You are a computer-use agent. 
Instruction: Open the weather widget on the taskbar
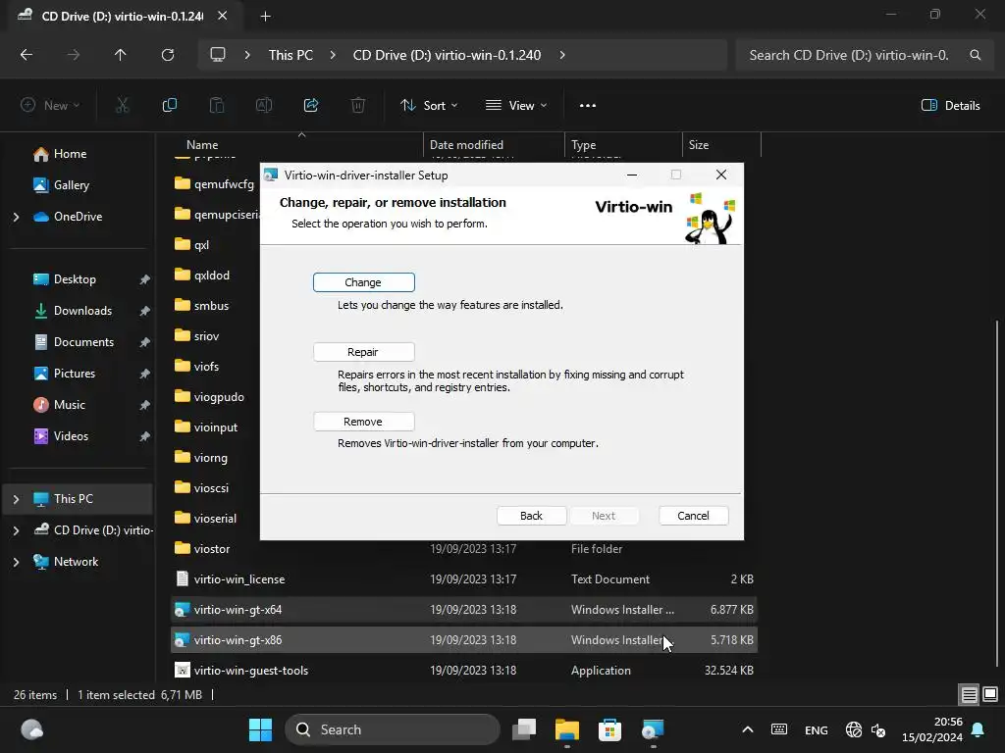point(32,729)
